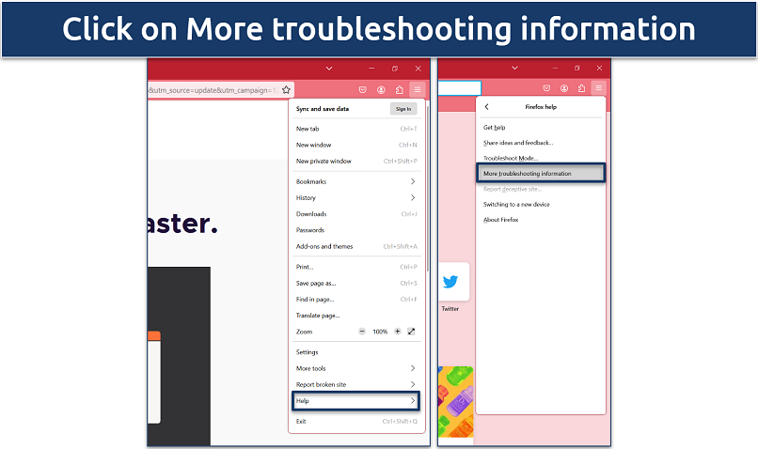The width and height of the screenshot is (758, 449).
Task: Click the URL address bar field
Action: (x=212, y=90)
